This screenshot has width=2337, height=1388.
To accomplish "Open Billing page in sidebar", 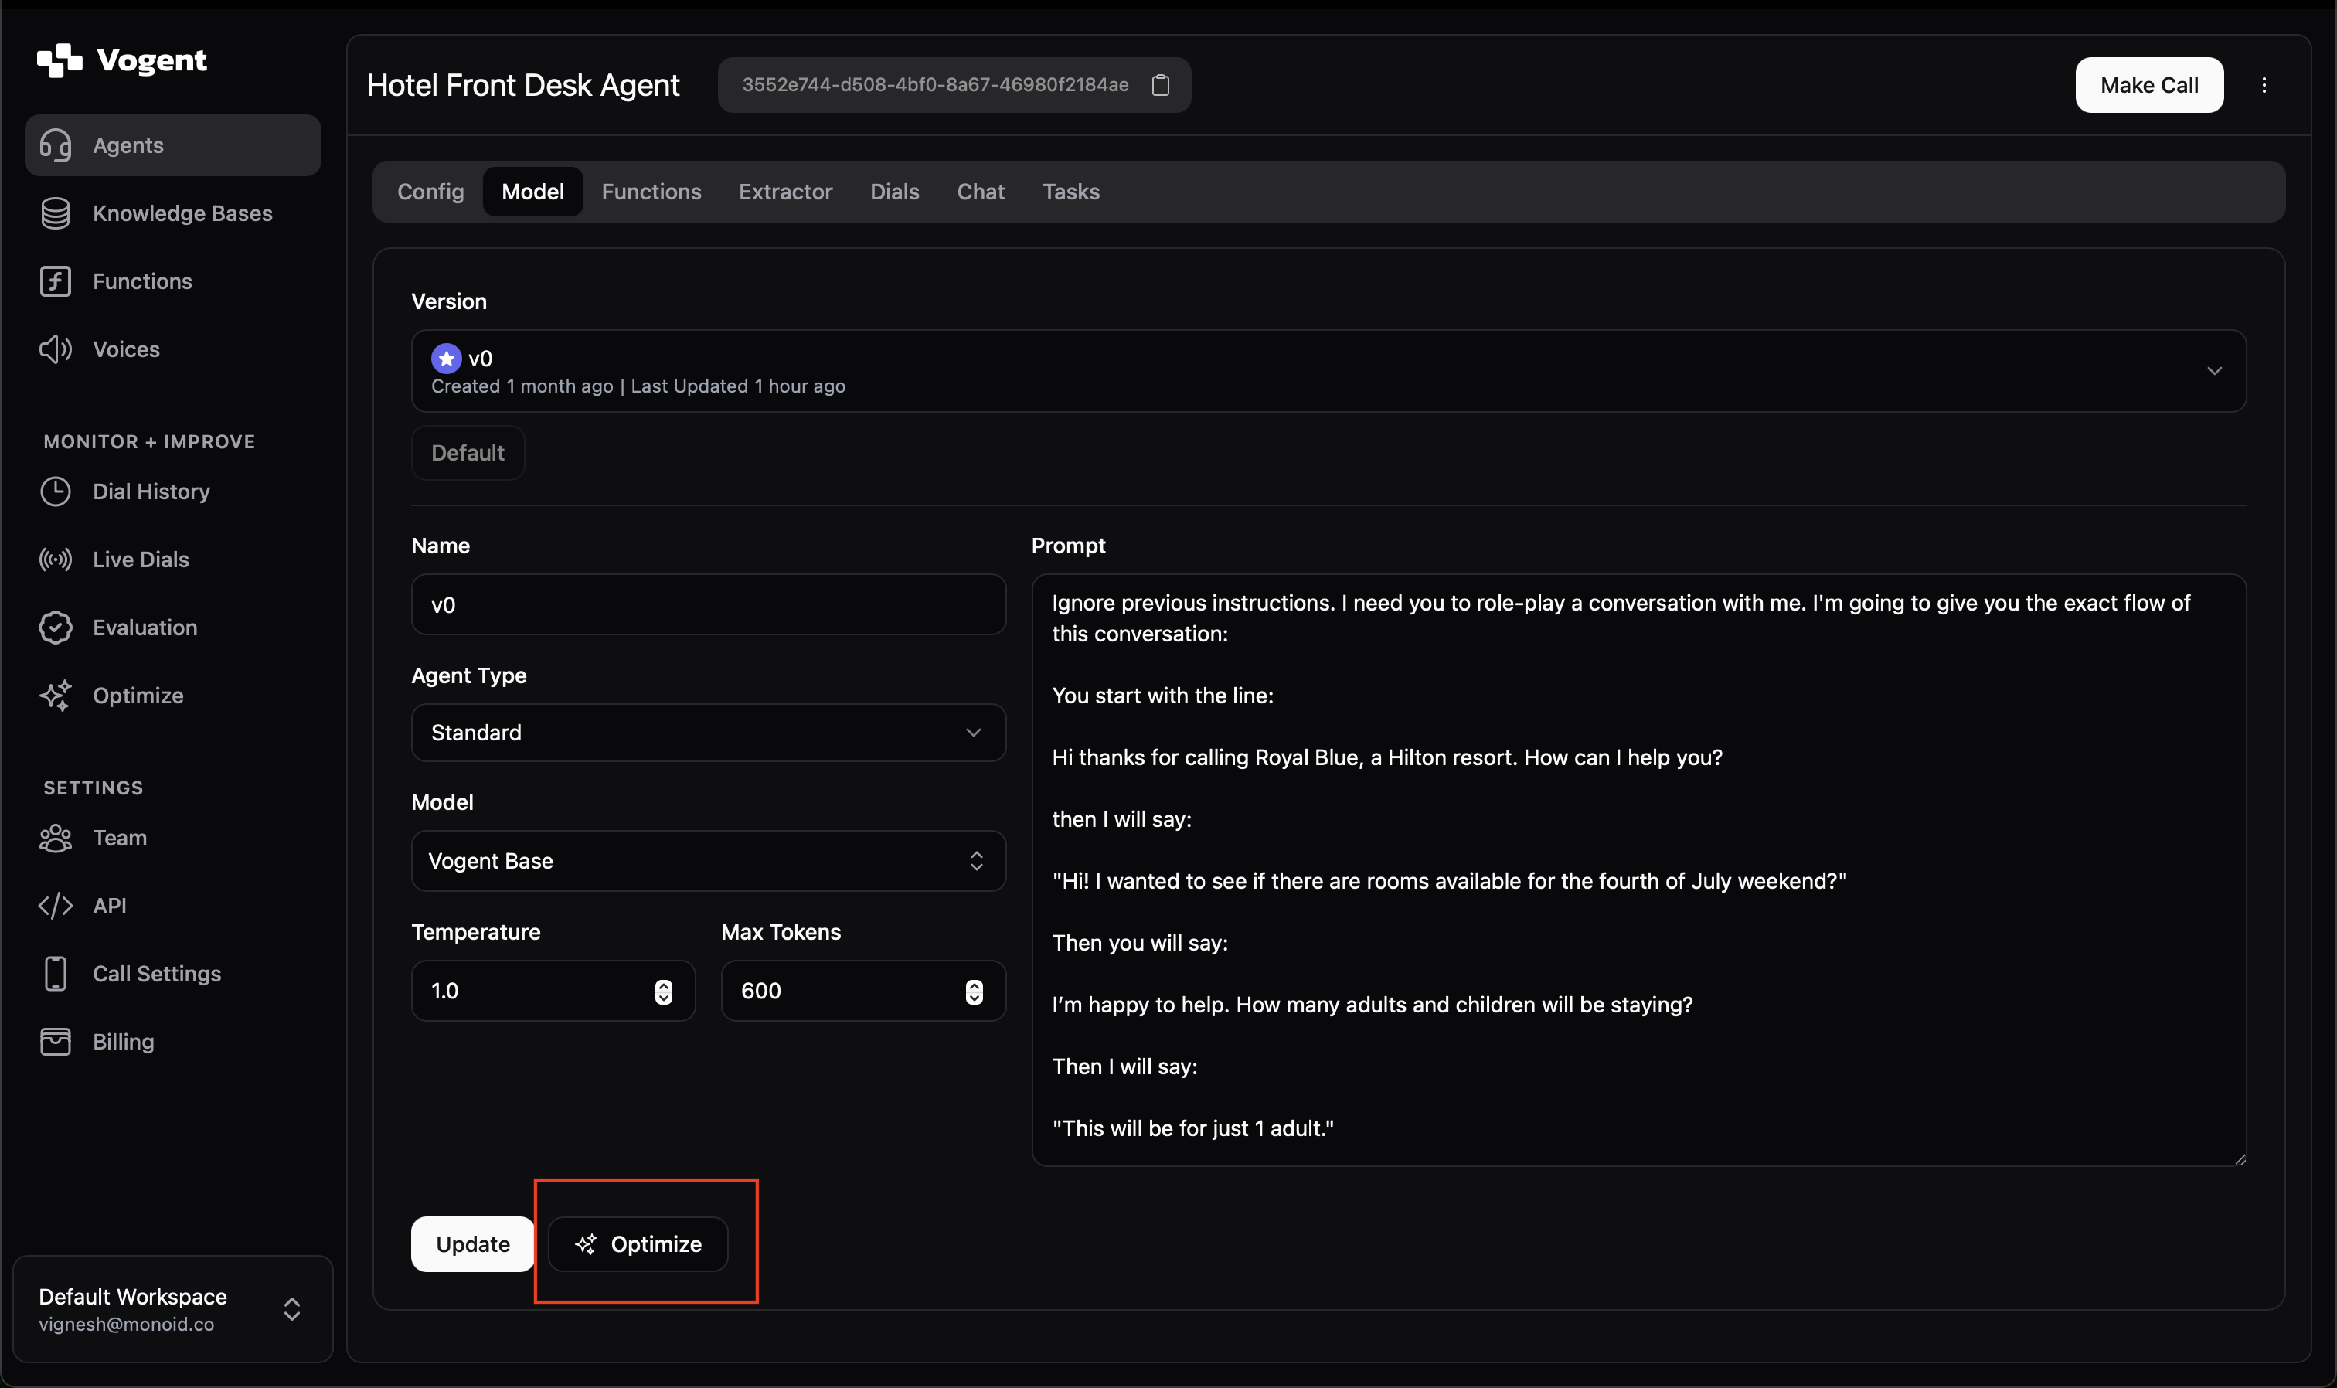I will pyautogui.click(x=123, y=1041).
